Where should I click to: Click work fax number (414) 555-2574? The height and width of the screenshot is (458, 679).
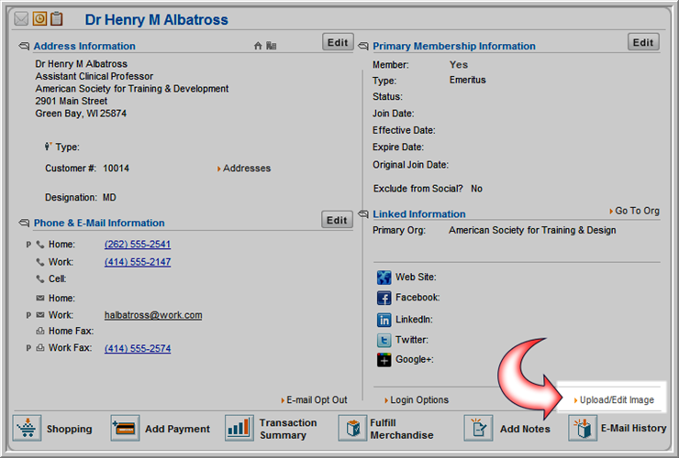click(138, 349)
